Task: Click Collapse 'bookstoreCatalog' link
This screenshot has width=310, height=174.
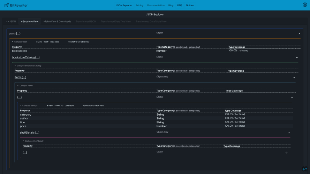Action: tap(28, 66)
